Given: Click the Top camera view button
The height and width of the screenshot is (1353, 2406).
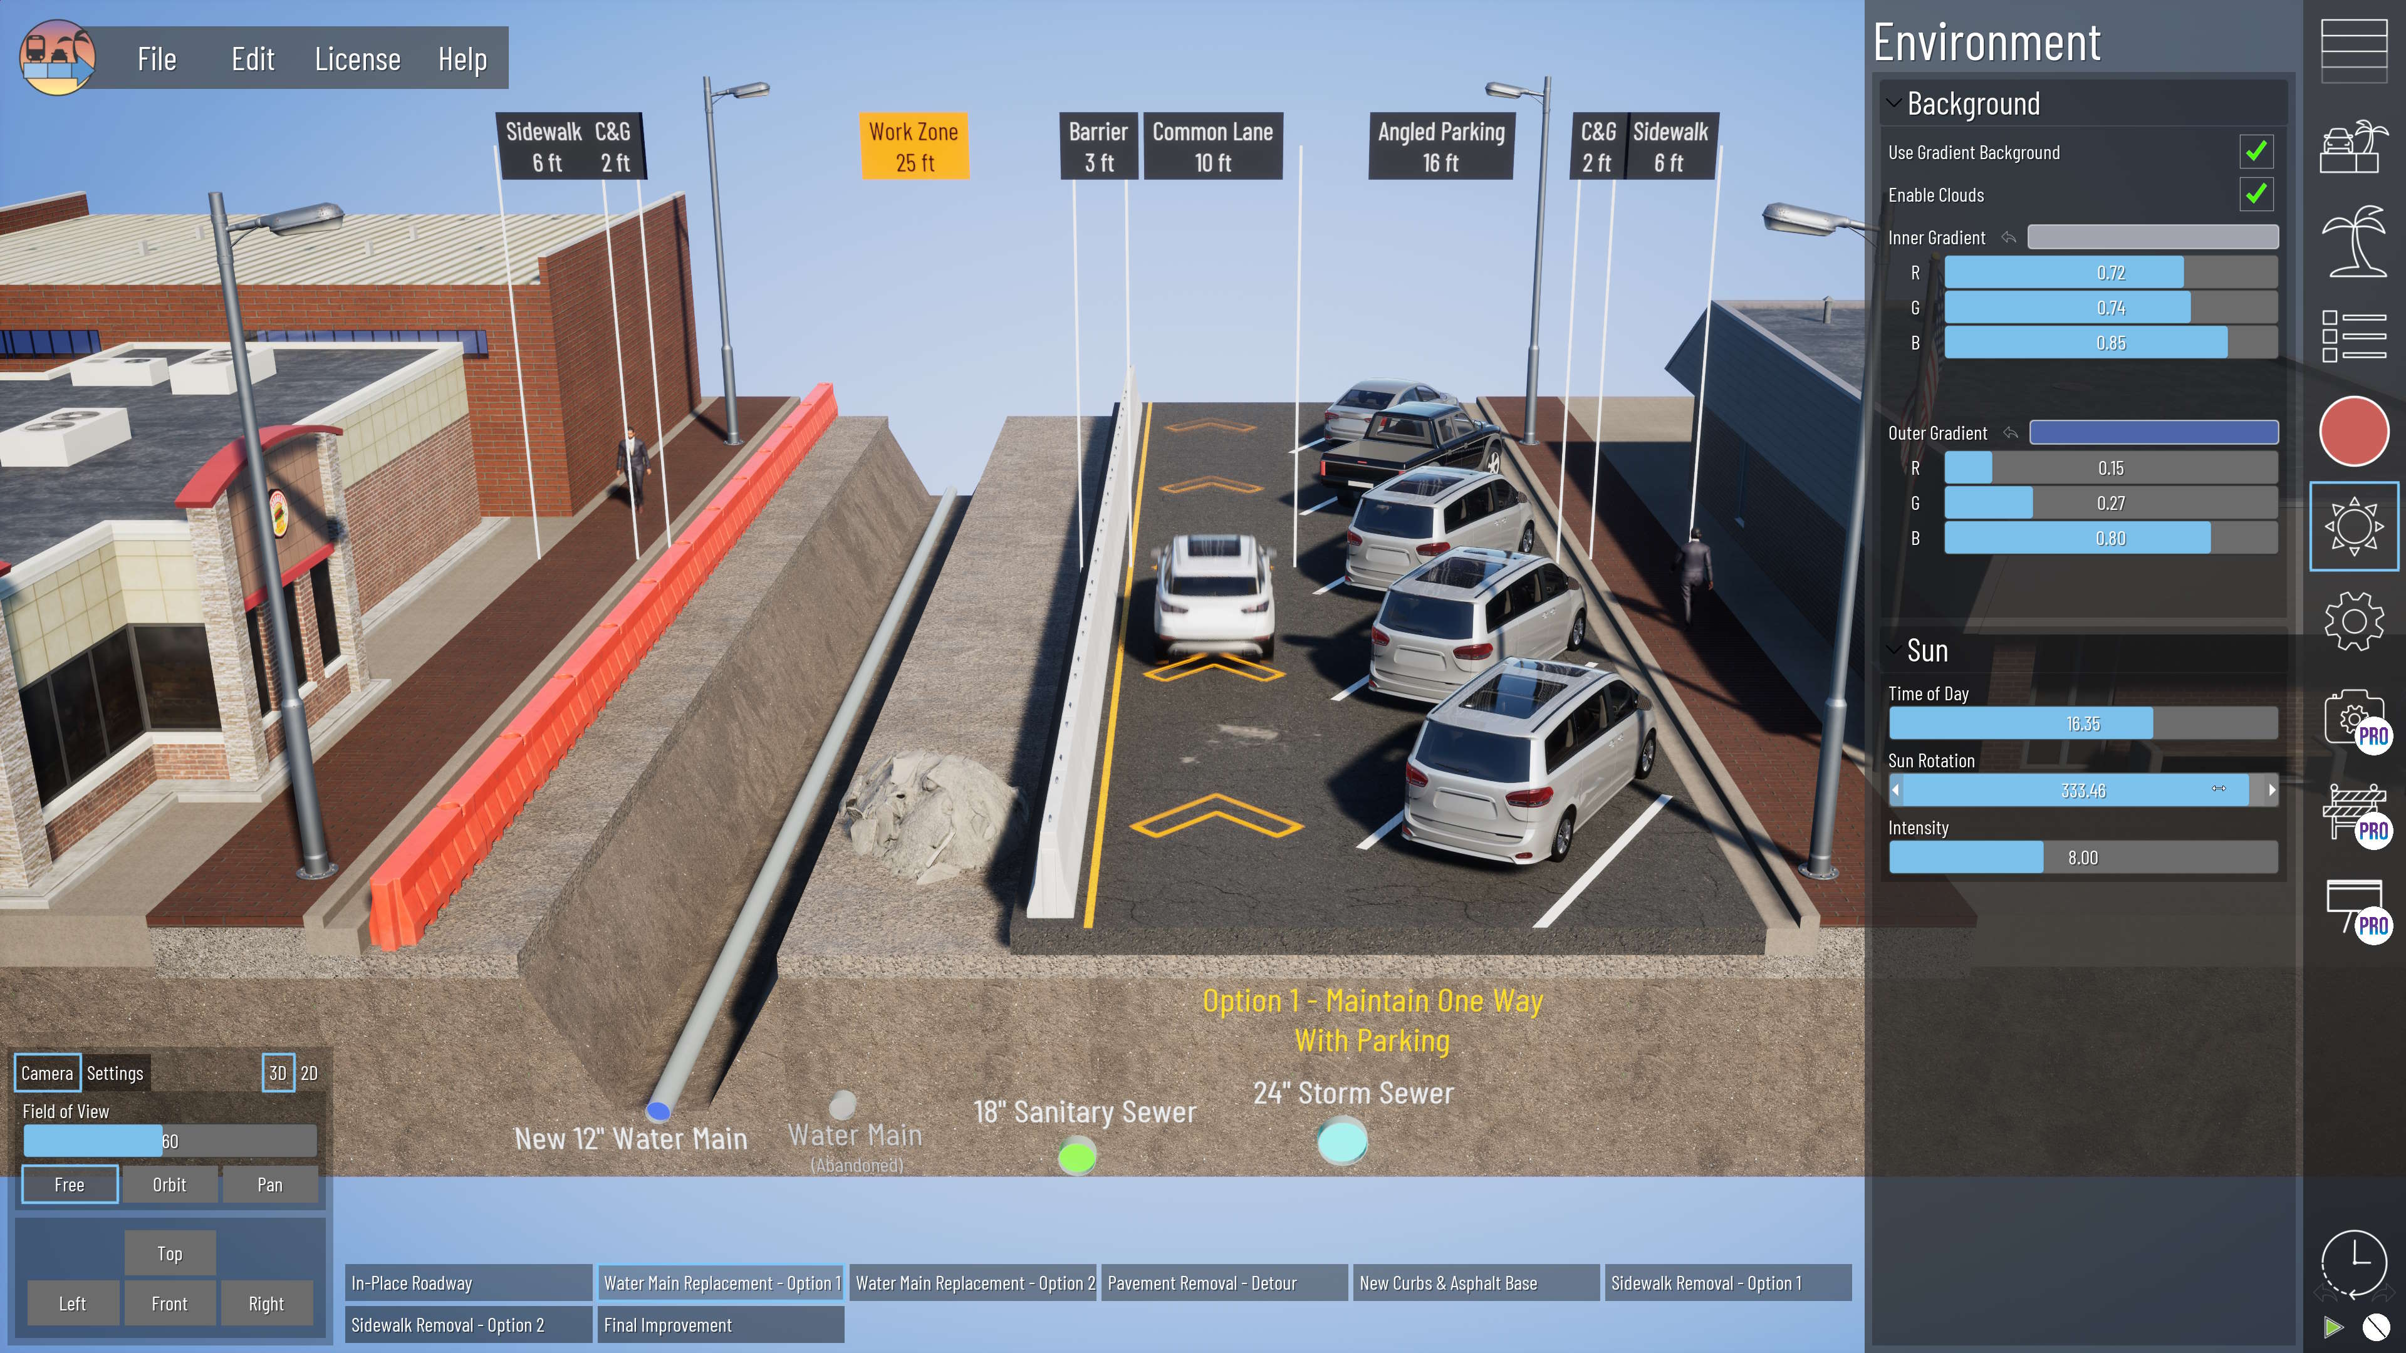Looking at the screenshot, I should click(165, 1252).
